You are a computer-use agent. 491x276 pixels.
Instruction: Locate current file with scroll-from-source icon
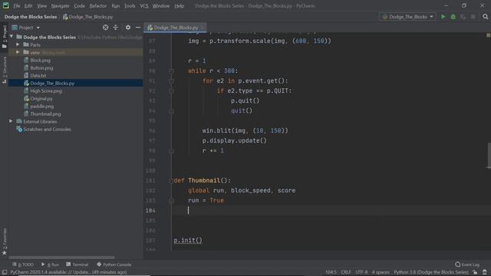point(106,28)
